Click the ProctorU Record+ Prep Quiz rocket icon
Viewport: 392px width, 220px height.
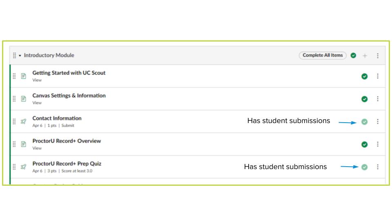tap(24, 167)
